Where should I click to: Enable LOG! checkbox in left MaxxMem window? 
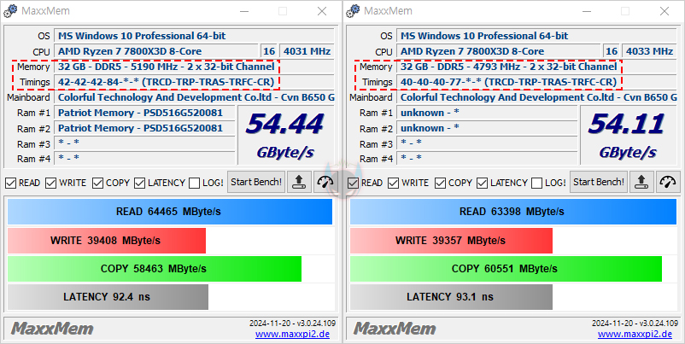pyautogui.click(x=195, y=183)
